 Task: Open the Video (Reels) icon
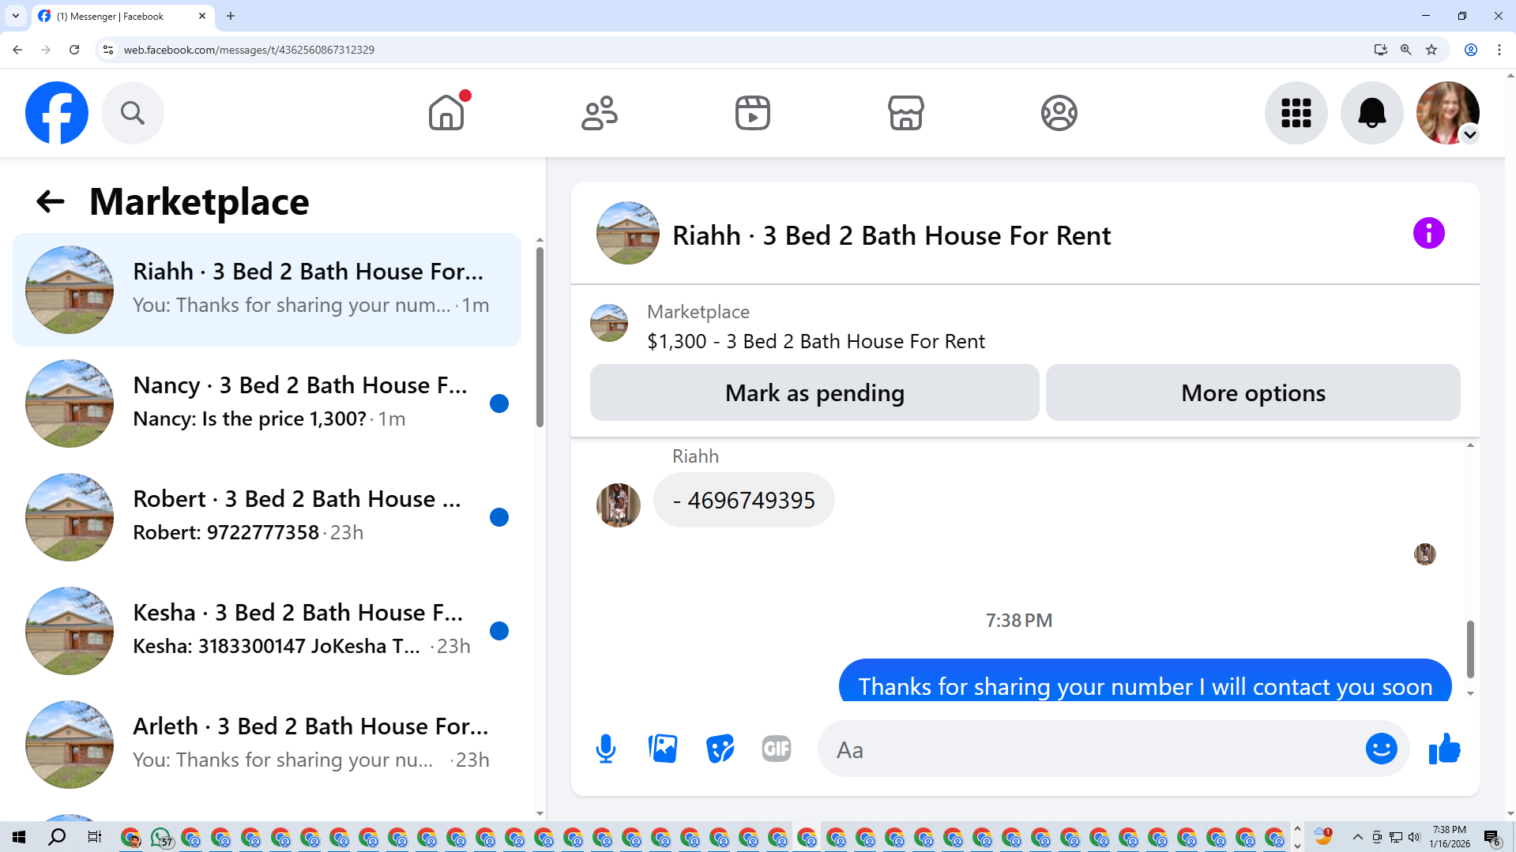point(753,113)
